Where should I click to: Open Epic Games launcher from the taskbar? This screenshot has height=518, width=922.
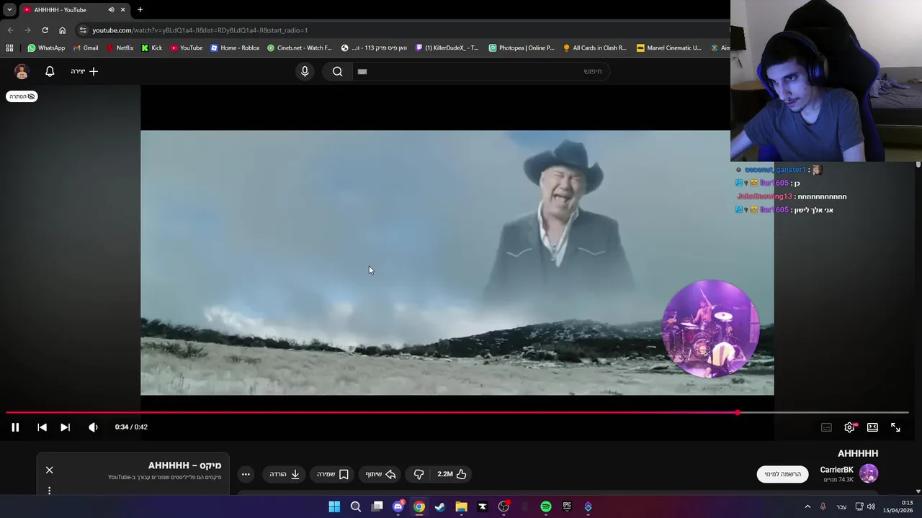(567, 506)
